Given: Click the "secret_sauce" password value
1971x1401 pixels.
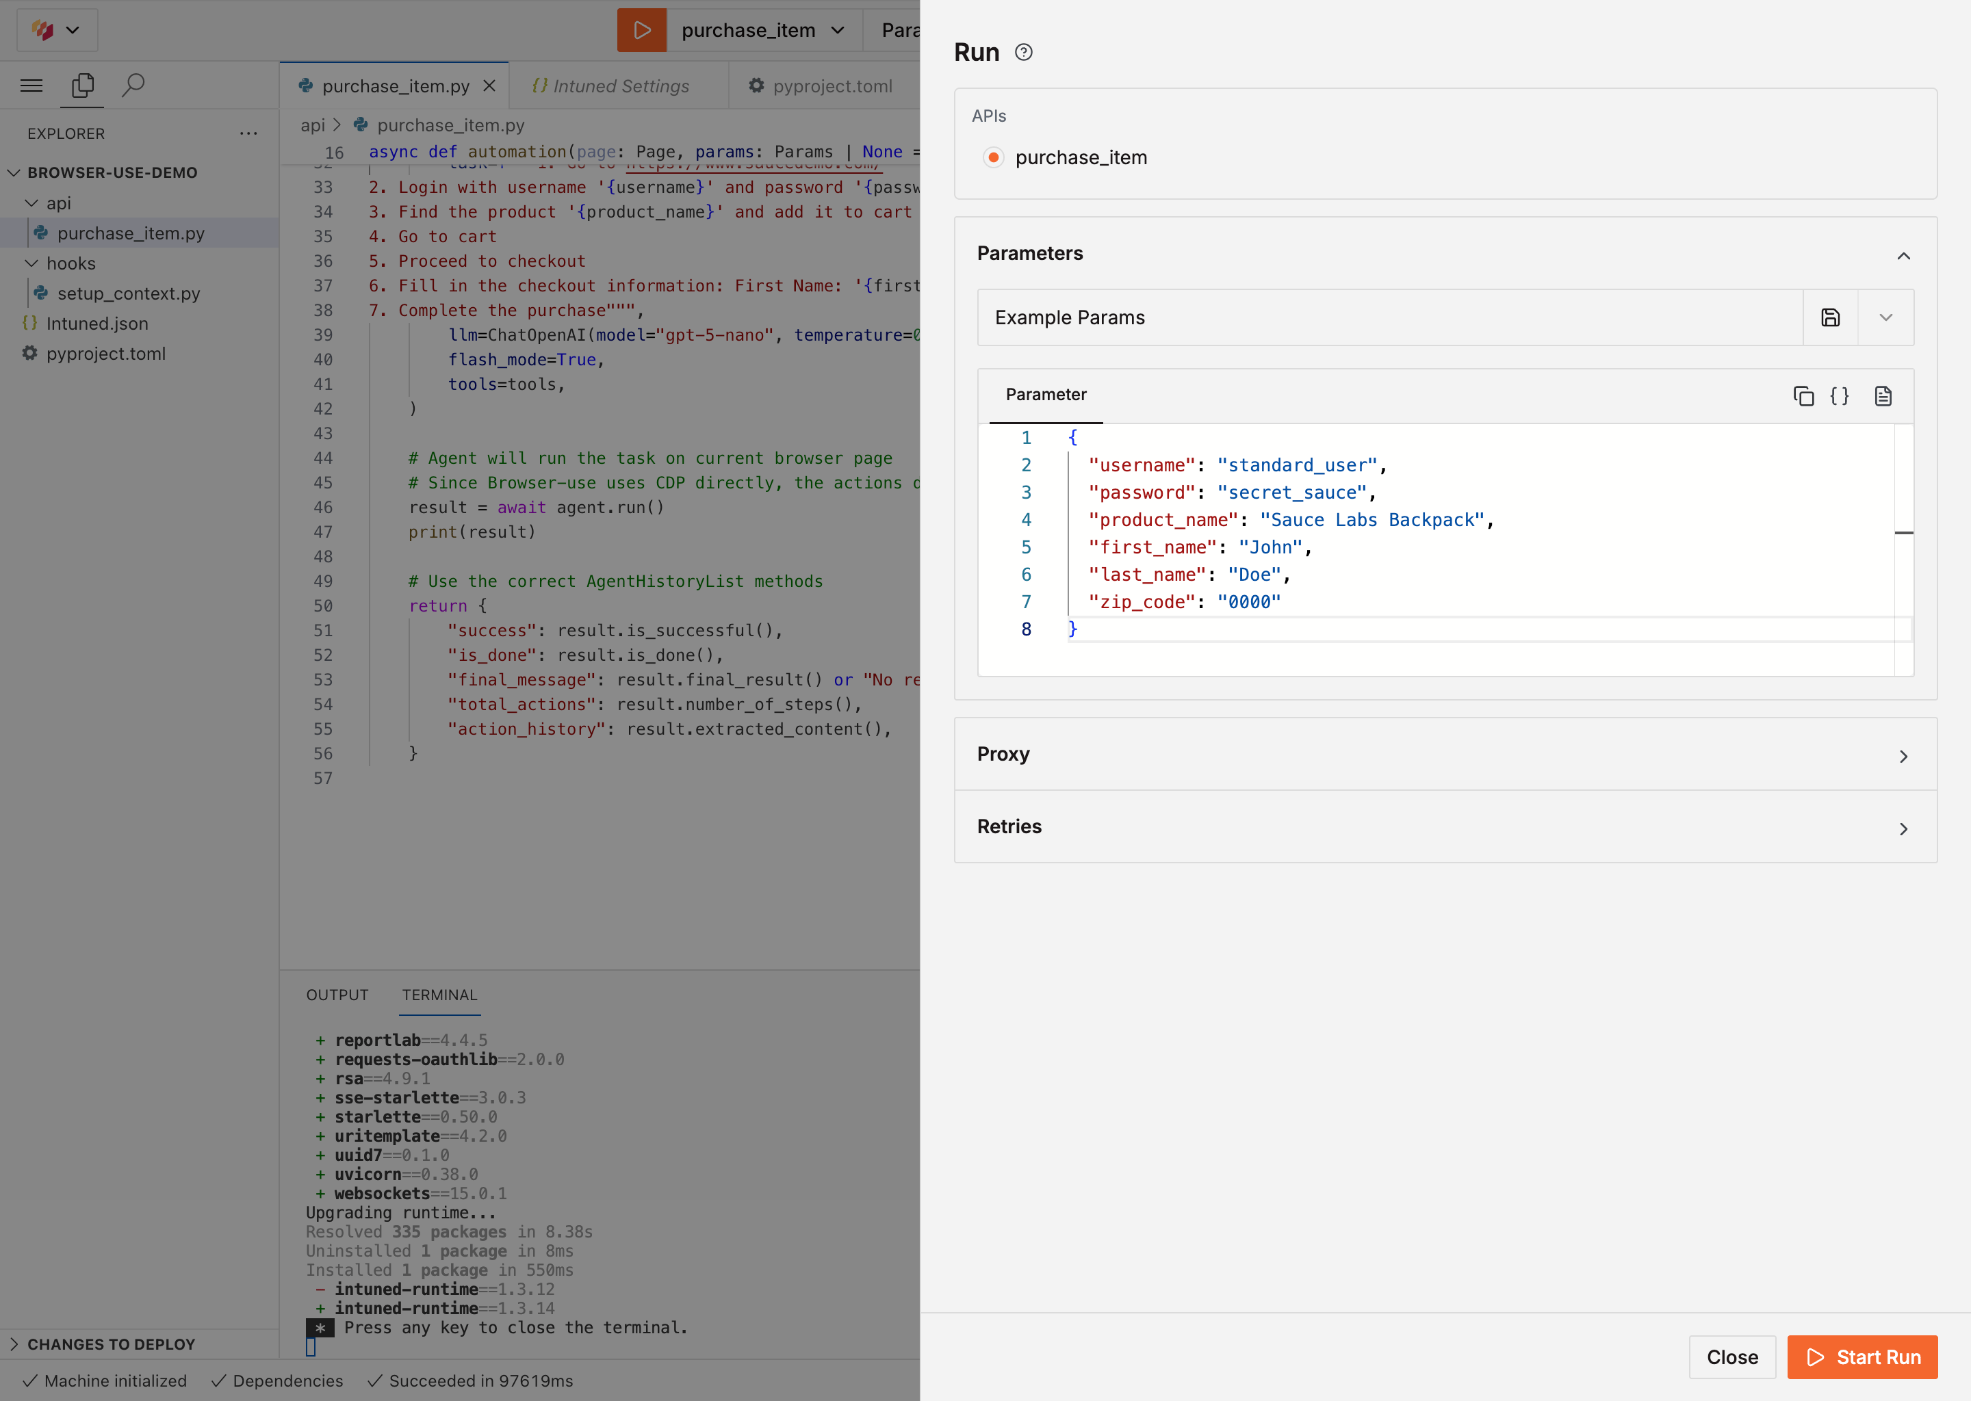Looking at the screenshot, I should [x=1292, y=493].
